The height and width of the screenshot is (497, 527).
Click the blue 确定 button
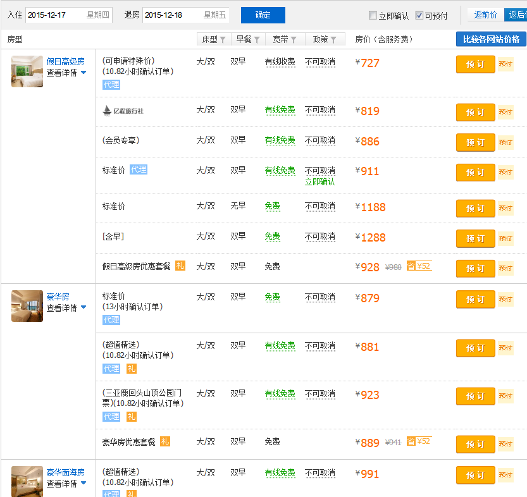(x=263, y=15)
